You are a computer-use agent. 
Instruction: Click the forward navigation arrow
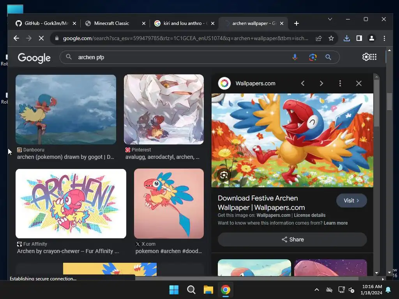click(29, 39)
